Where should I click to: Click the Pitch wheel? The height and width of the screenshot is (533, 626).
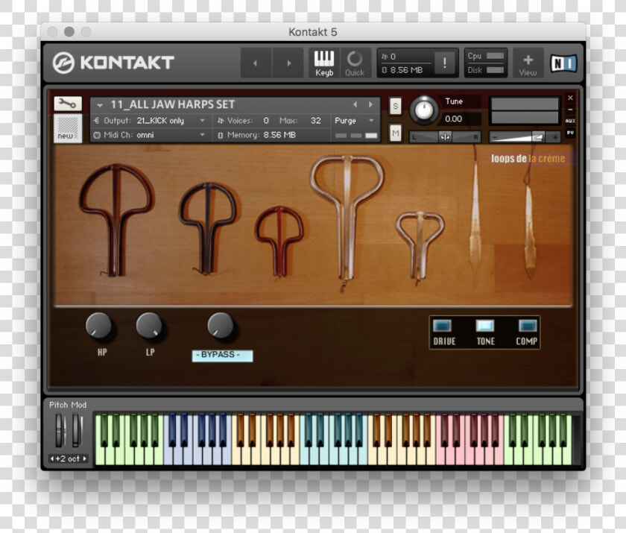click(x=59, y=430)
